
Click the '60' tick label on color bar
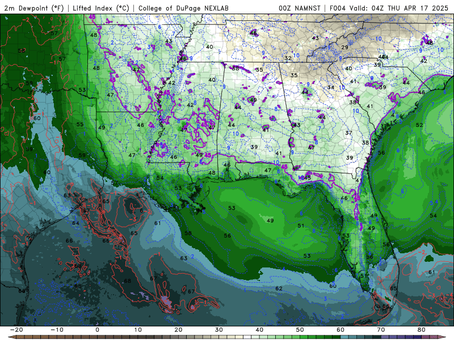(340, 330)
